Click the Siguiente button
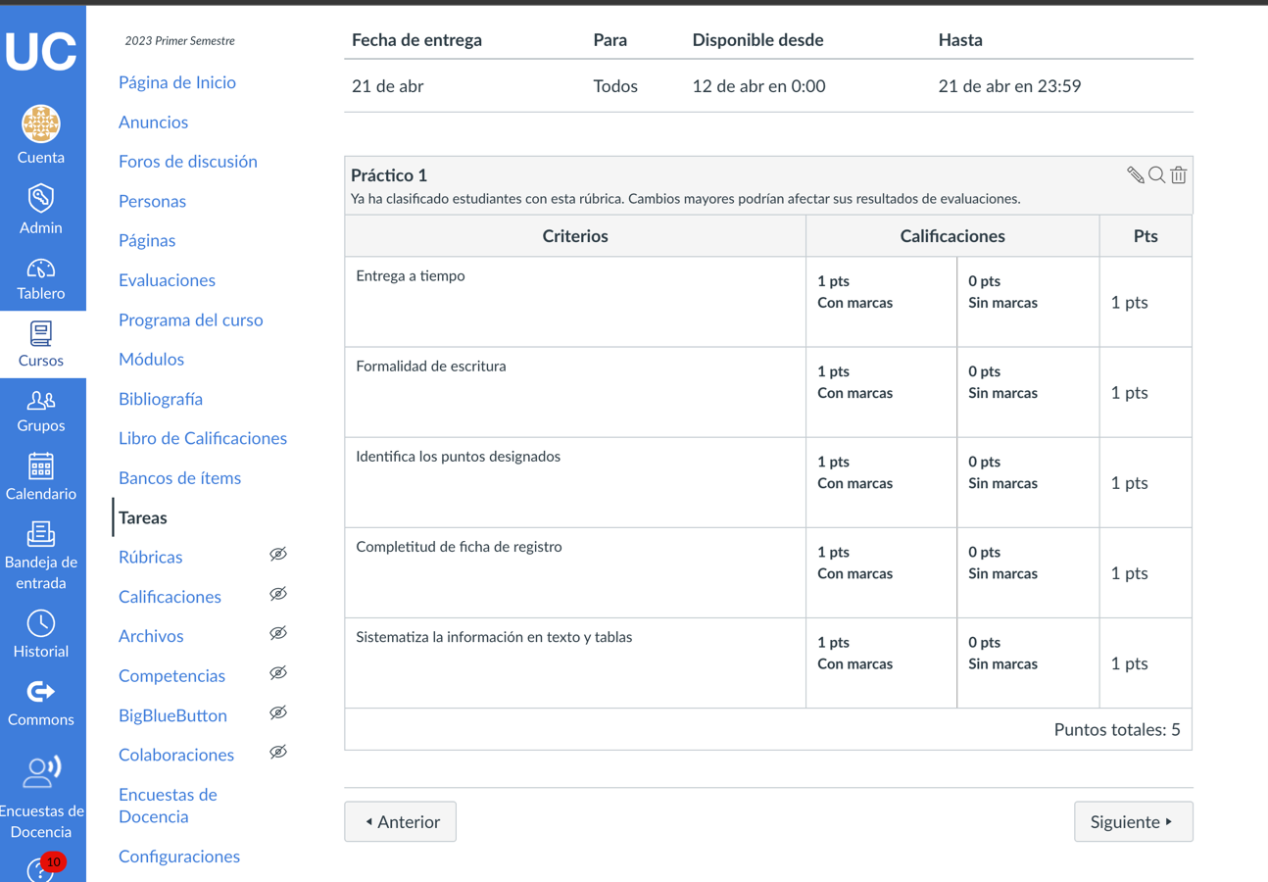Screen dimensions: 1268x882 [x=1133, y=821]
